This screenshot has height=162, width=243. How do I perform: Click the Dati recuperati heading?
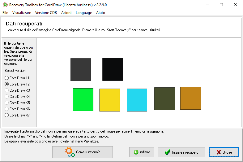pos(24,24)
